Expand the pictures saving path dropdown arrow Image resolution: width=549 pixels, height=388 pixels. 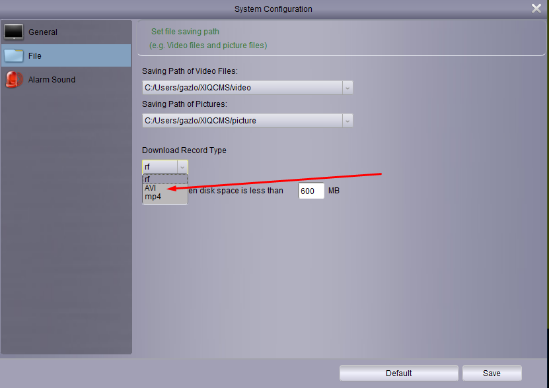click(x=348, y=121)
